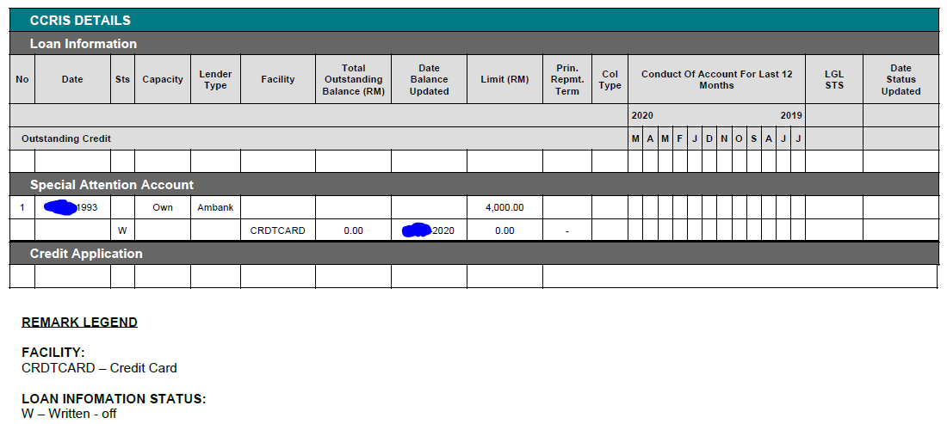Viewport: 947px width, 424px height.
Task: Select the Total Outstanding Balance (RM) header
Action: (353, 80)
